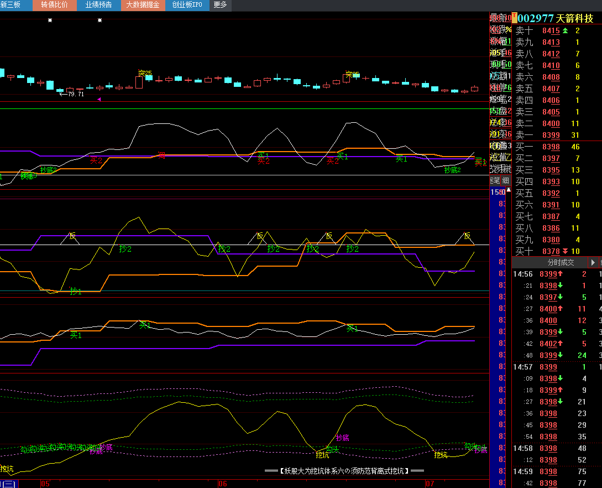Click the 14:59 trade row with volume 75
The image size is (602, 488).
[557, 471]
